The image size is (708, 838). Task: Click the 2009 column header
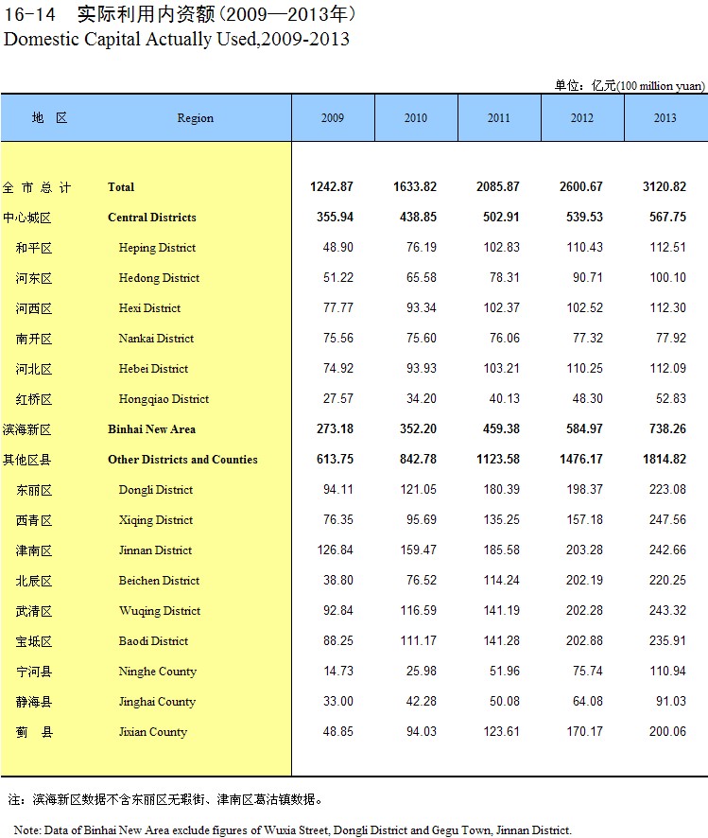point(333,118)
